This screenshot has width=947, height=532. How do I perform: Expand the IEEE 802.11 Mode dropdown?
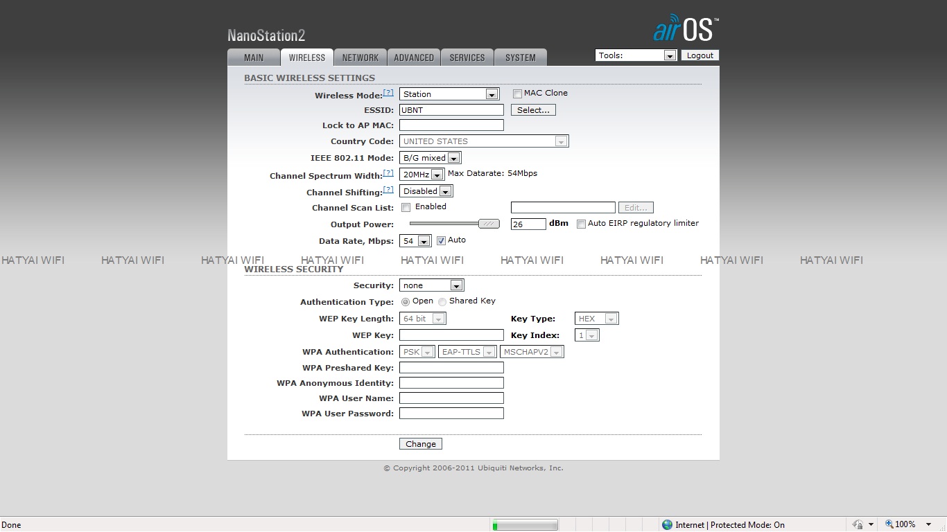click(431, 158)
